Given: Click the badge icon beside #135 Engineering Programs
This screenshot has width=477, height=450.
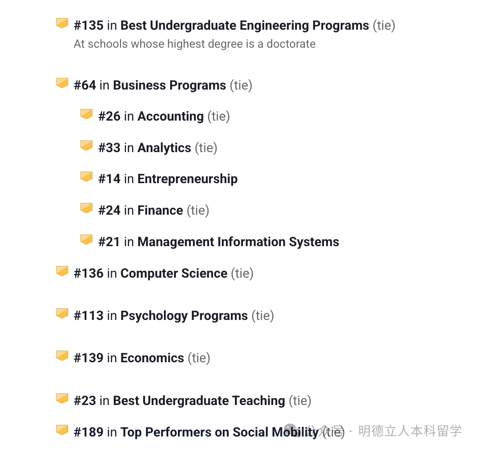Looking at the screenshot, I should (x=62, y=23).
